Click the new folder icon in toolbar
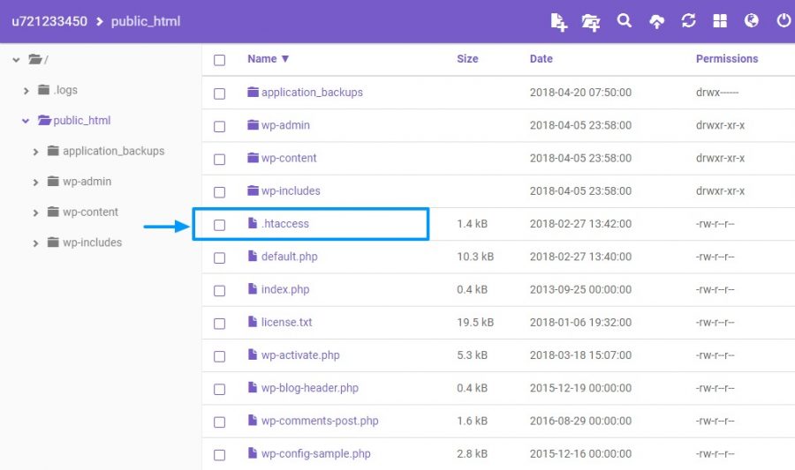Image resolution: width=795 pixels, height=470 pixels. coord(591,22)
